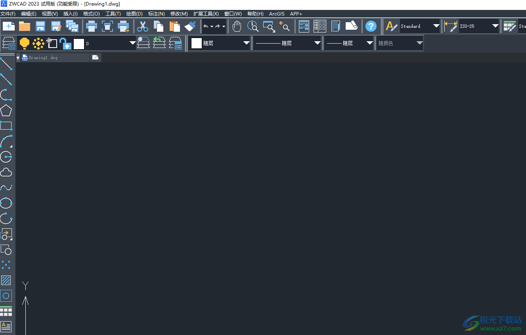The height and width of the screenshot is (335, 526).
Task: Toggle layer 0 viewport freeze icon
Action: (x=52, y=43)
